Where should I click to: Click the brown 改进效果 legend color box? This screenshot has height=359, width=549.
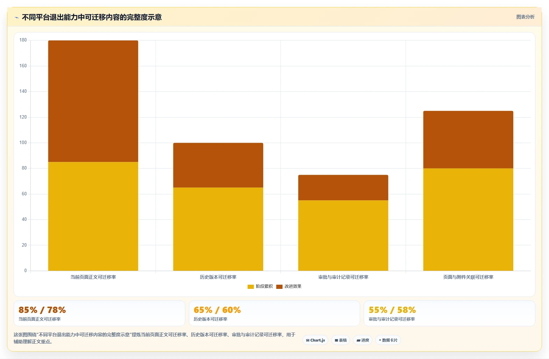point(279,287)
